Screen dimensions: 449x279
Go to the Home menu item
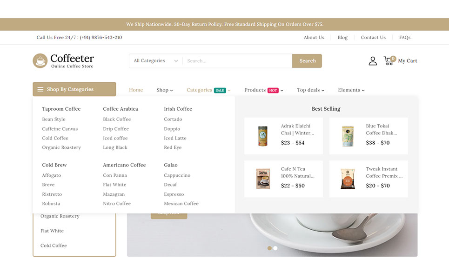pos(136,90)
